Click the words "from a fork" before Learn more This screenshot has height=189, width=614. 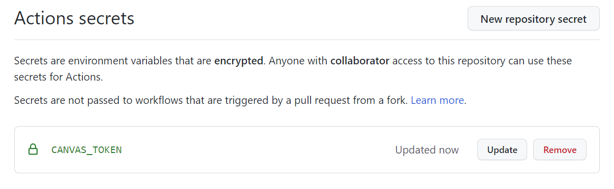[x=383, y=100]
